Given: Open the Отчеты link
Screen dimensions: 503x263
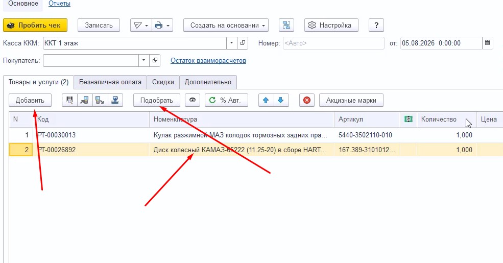Looking at the screenshot, I should coord(59,4).
